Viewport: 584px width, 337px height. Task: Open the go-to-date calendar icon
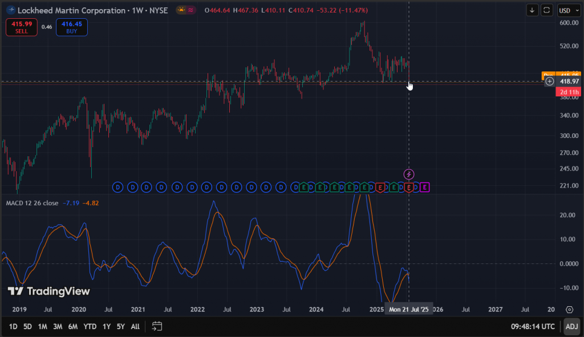pyautogui.click(x=157, y=327)
